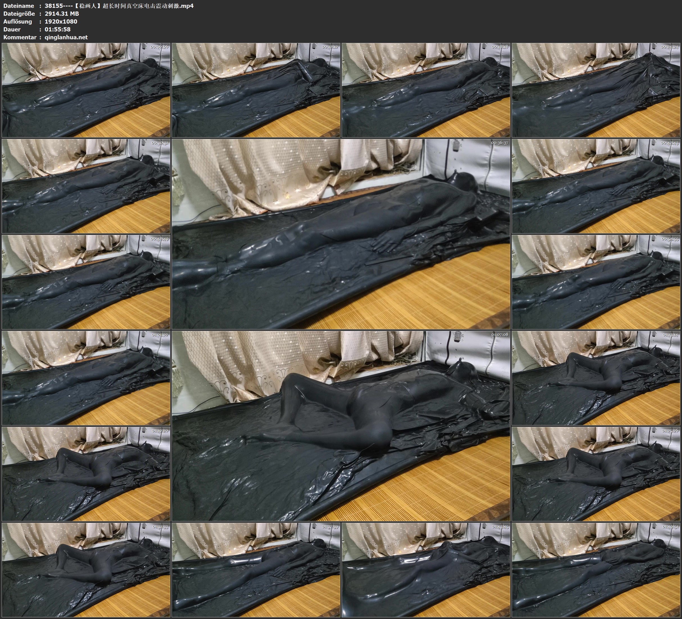Click the last frame at 01:49:51
Screen dimensions: 682x619
(x=596, y=570)
